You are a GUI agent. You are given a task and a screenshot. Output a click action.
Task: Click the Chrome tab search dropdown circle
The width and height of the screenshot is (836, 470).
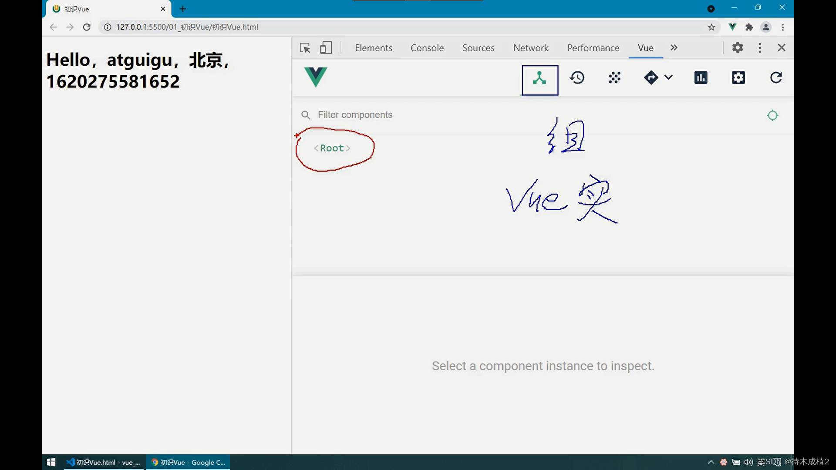711,9
